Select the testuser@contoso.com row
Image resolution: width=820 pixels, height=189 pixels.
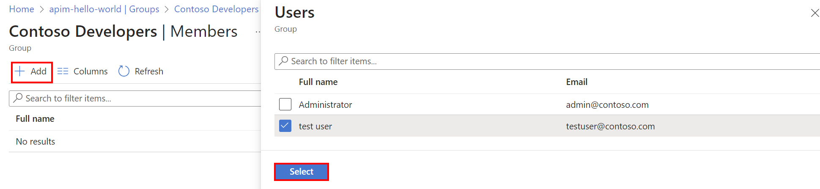610,126
